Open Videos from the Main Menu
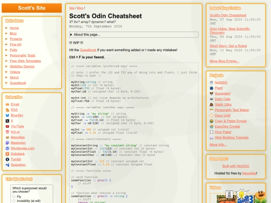Viewport: 271px width, 203px height. tap(15, 72)
